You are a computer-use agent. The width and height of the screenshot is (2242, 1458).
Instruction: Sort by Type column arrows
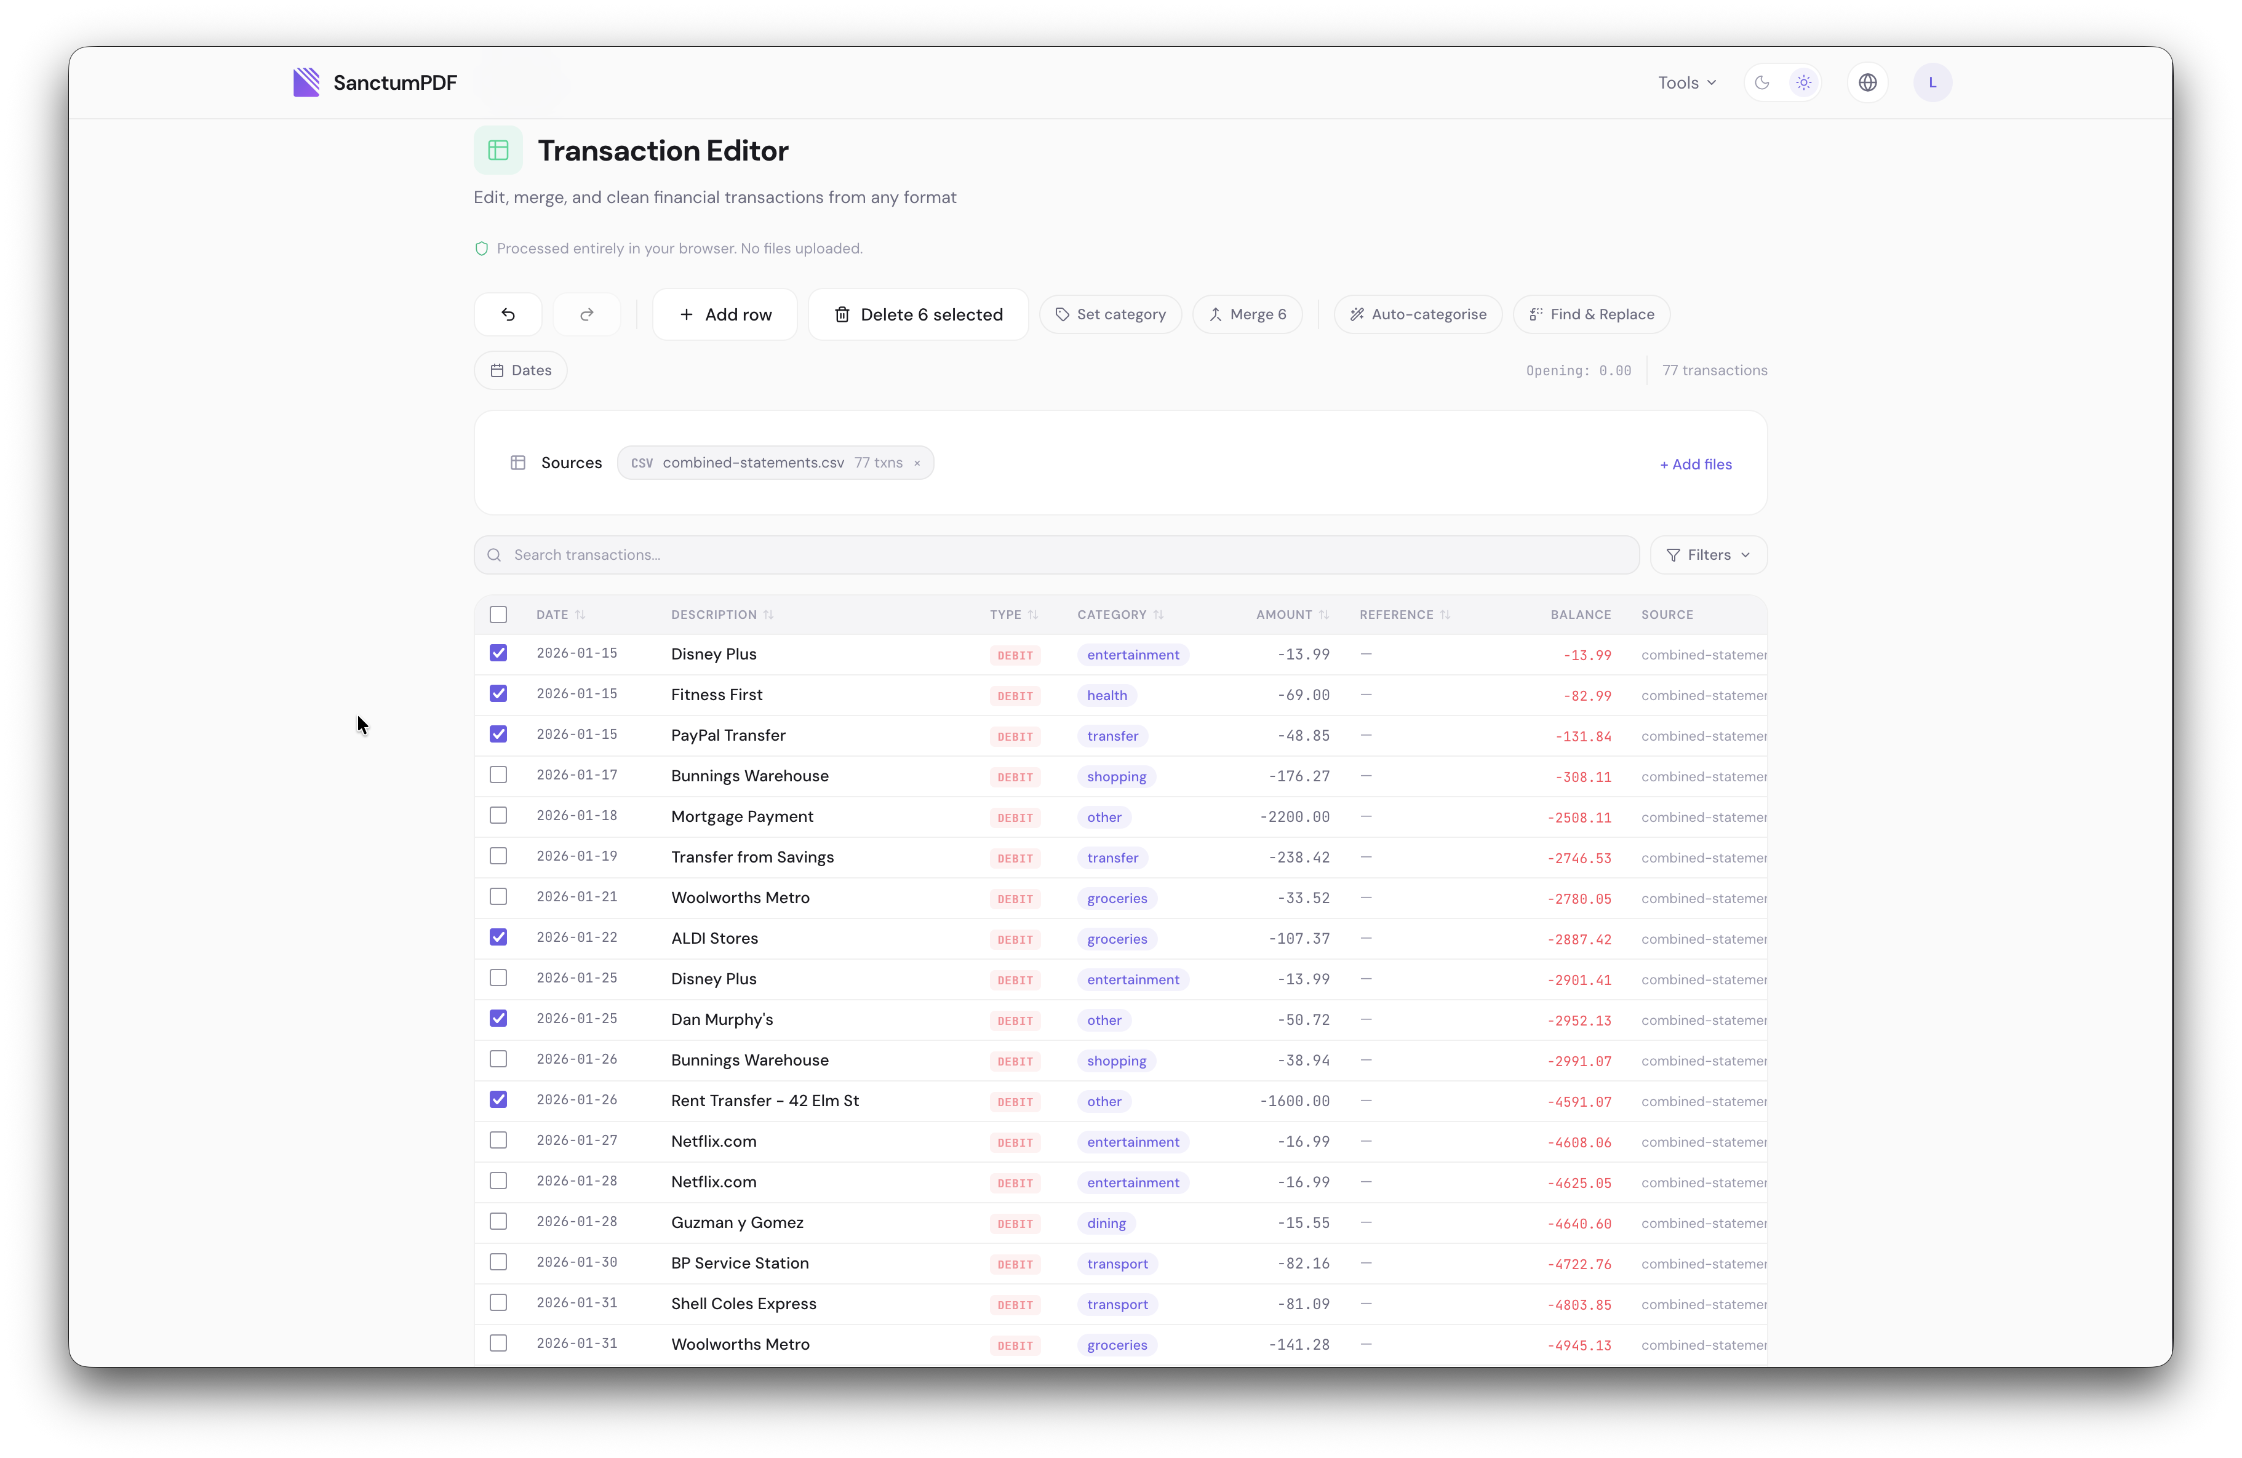(x=1034, y=615)
